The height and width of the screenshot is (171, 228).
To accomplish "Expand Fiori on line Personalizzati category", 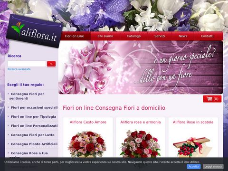I will point(34,126).
